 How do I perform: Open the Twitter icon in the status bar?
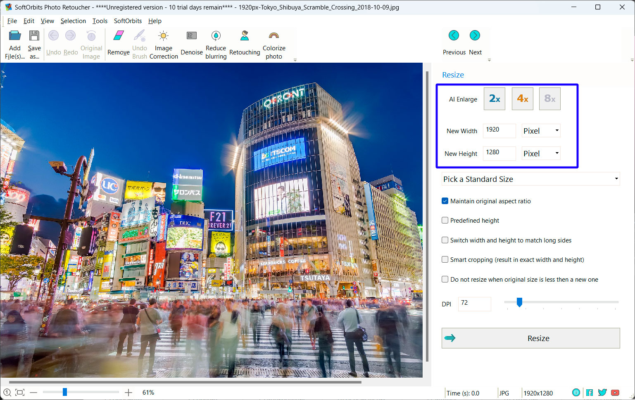(x=602, y=393)
